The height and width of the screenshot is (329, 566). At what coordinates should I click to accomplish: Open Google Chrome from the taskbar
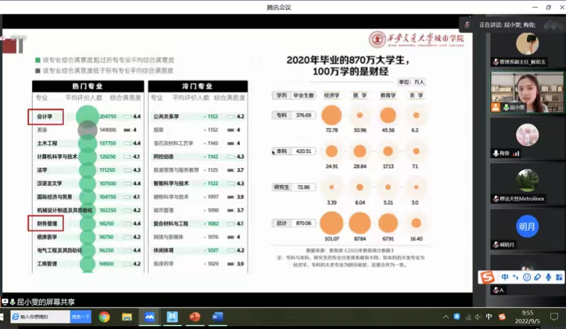pyautogui.click(x=105, y=317)
